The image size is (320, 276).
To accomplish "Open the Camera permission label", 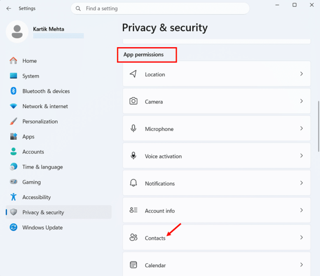I will 154,101.
